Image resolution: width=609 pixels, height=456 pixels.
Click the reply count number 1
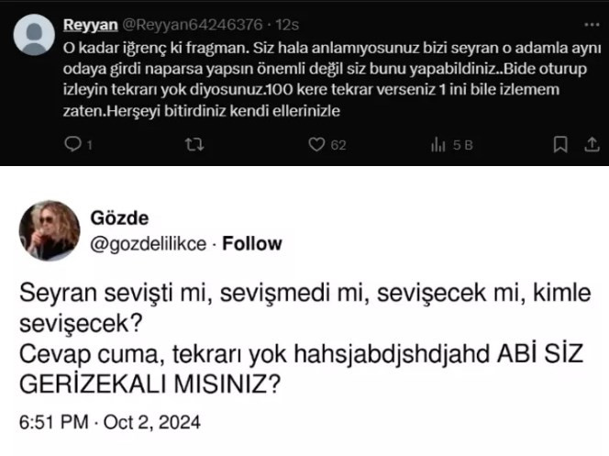tap(89, 144)
